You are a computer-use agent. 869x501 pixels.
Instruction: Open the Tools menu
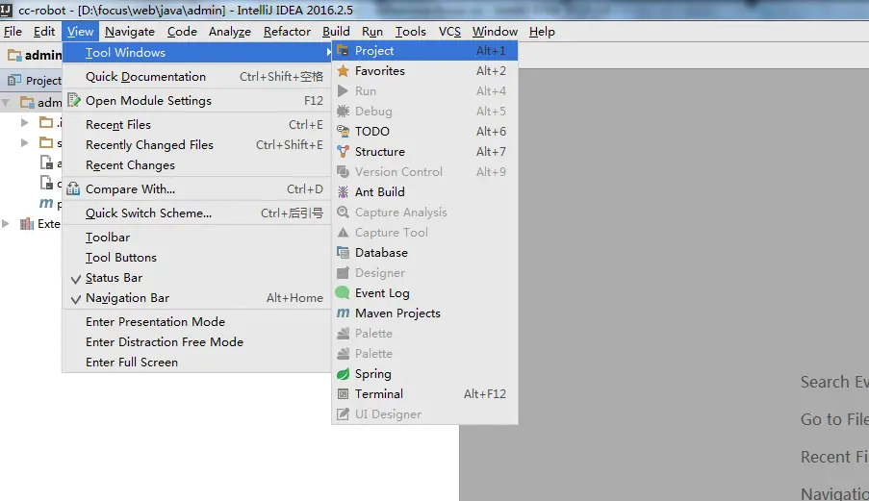click(x=410, y=32)
